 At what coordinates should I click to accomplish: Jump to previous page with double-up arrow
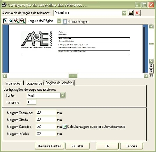(151, 66)
